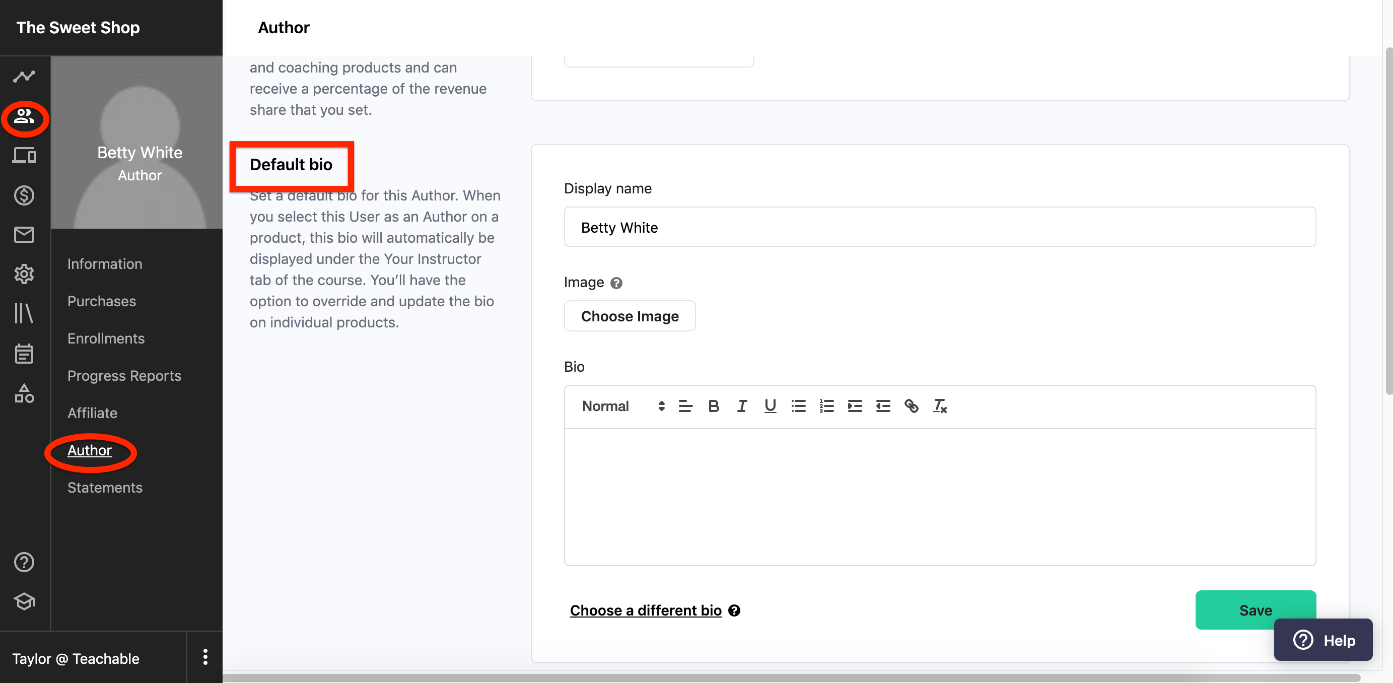Toggle italic formatting in Bio editor
The image size is (1393, 683).
tap(742, 406)
